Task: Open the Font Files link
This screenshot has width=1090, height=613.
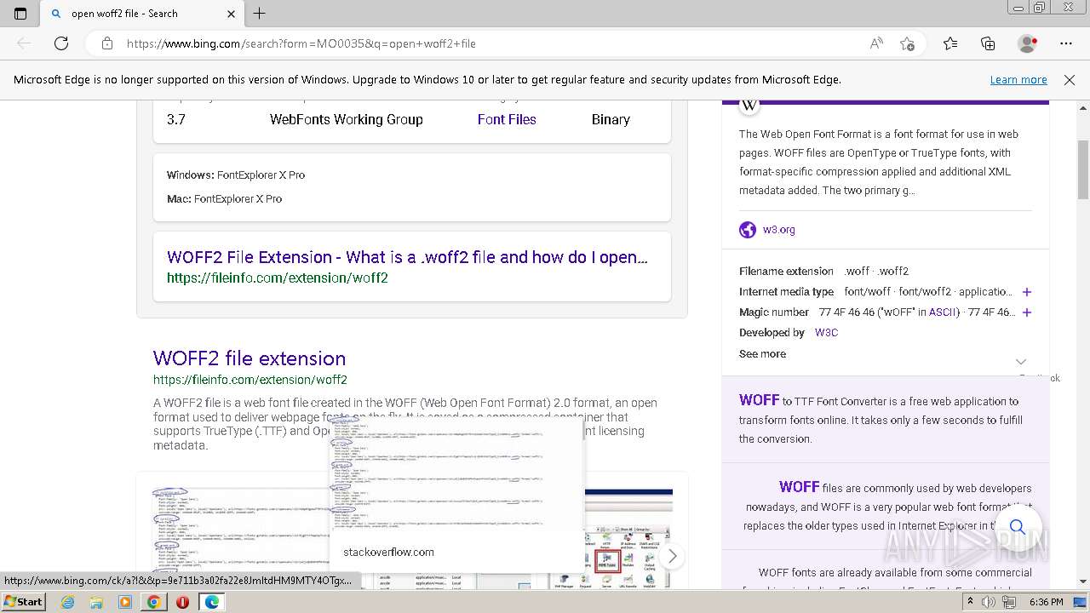Action: pyautogui.click(x=507, y=119)
